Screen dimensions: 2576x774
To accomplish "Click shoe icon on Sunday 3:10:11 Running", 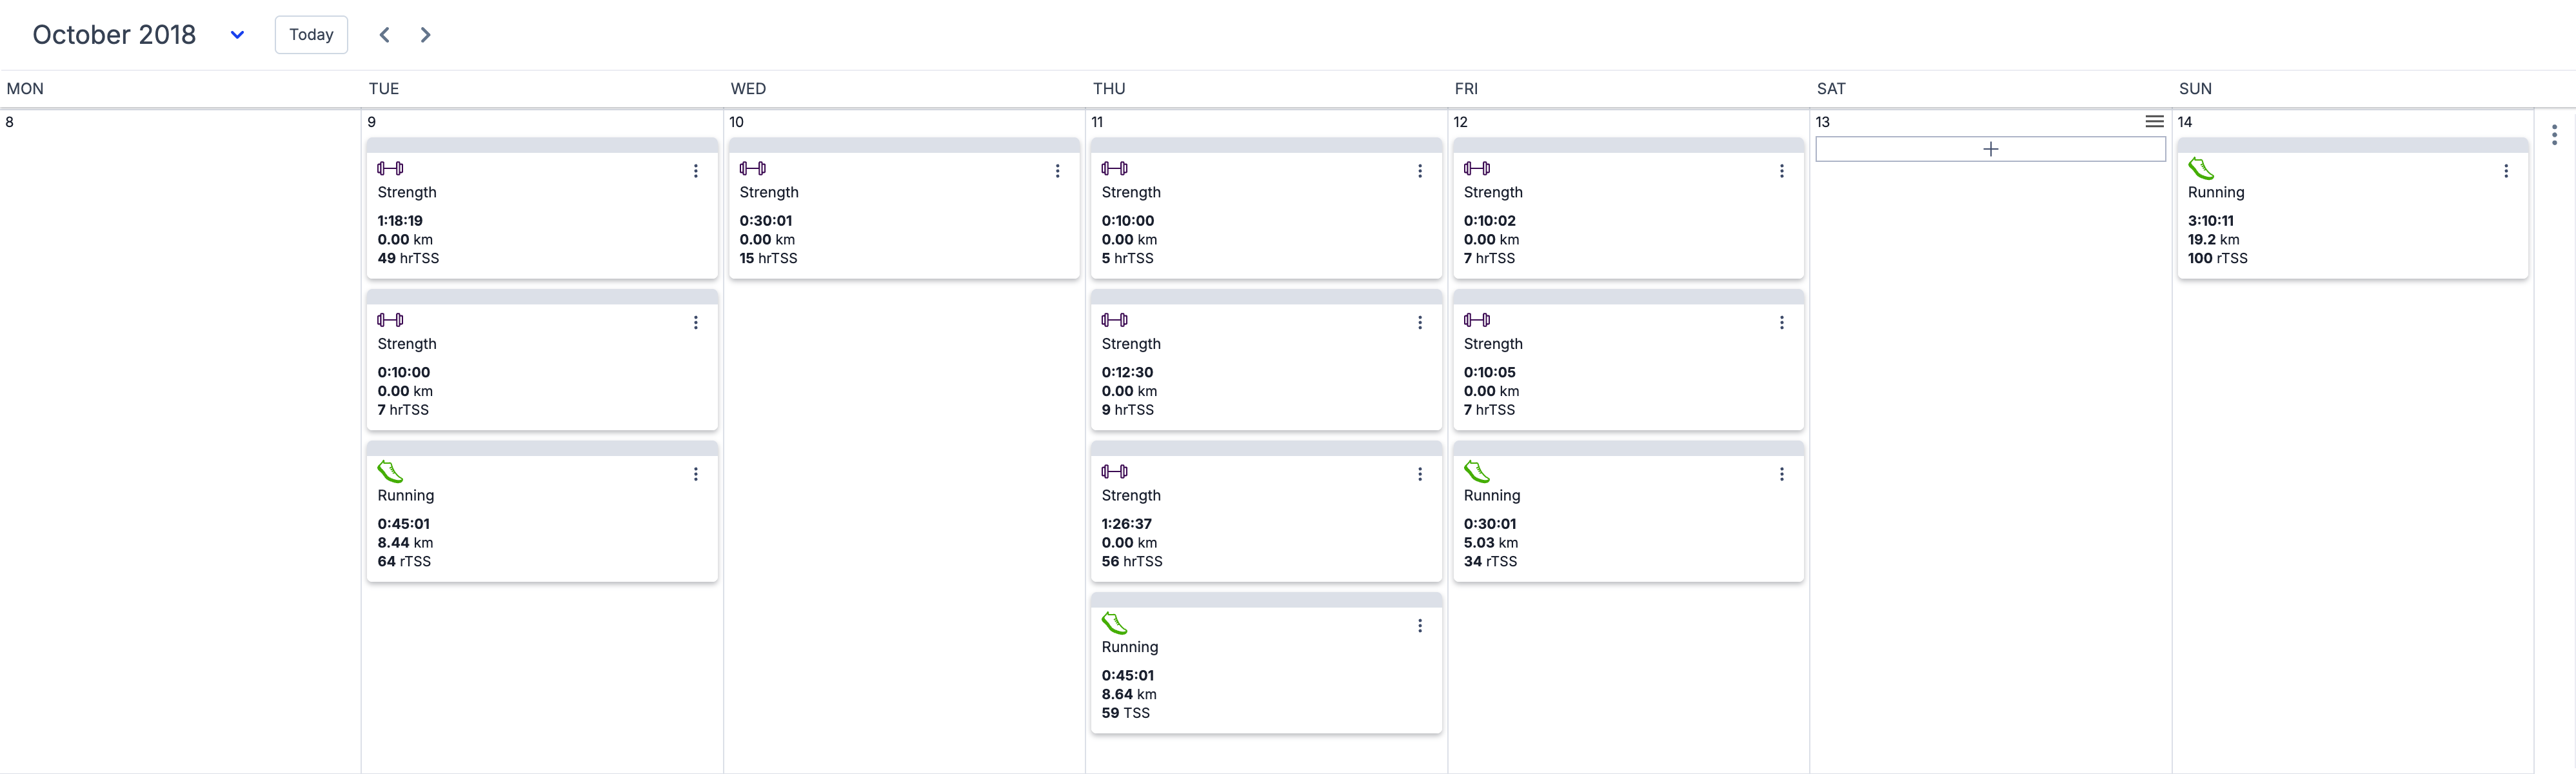I will tap(2200, 168).
